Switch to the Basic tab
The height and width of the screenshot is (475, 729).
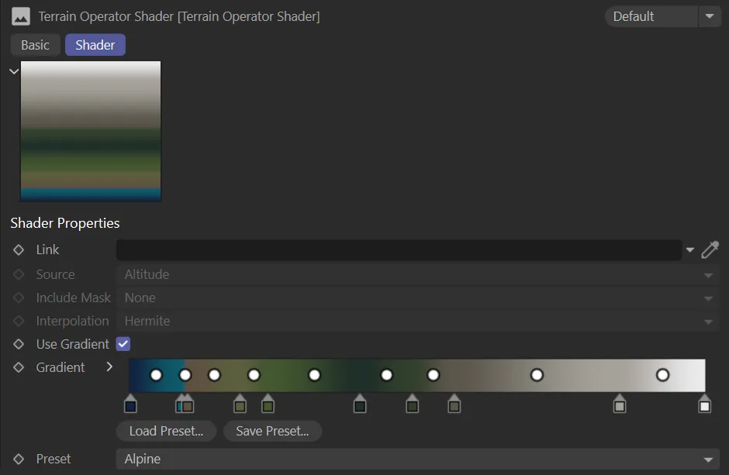click(35, 45)
